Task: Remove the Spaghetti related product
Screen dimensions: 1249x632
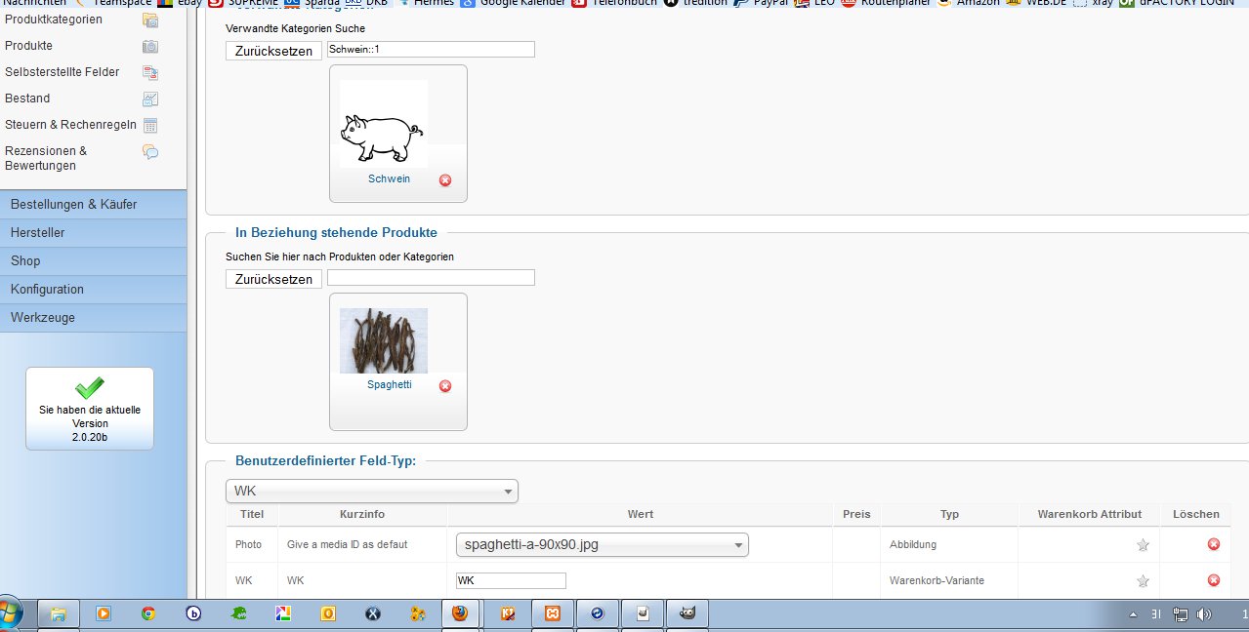Action: click(x=445, y=386)
